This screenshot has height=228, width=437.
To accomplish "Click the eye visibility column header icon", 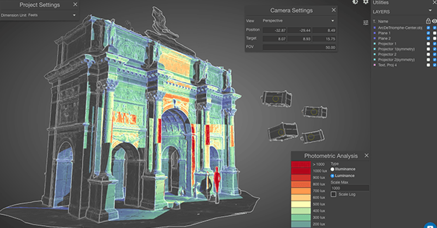I will coord(434,21).
